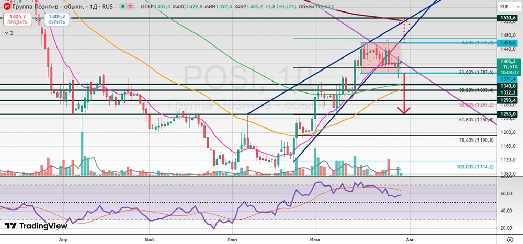Click the Май label on time axis

click(x=150, y=239)
